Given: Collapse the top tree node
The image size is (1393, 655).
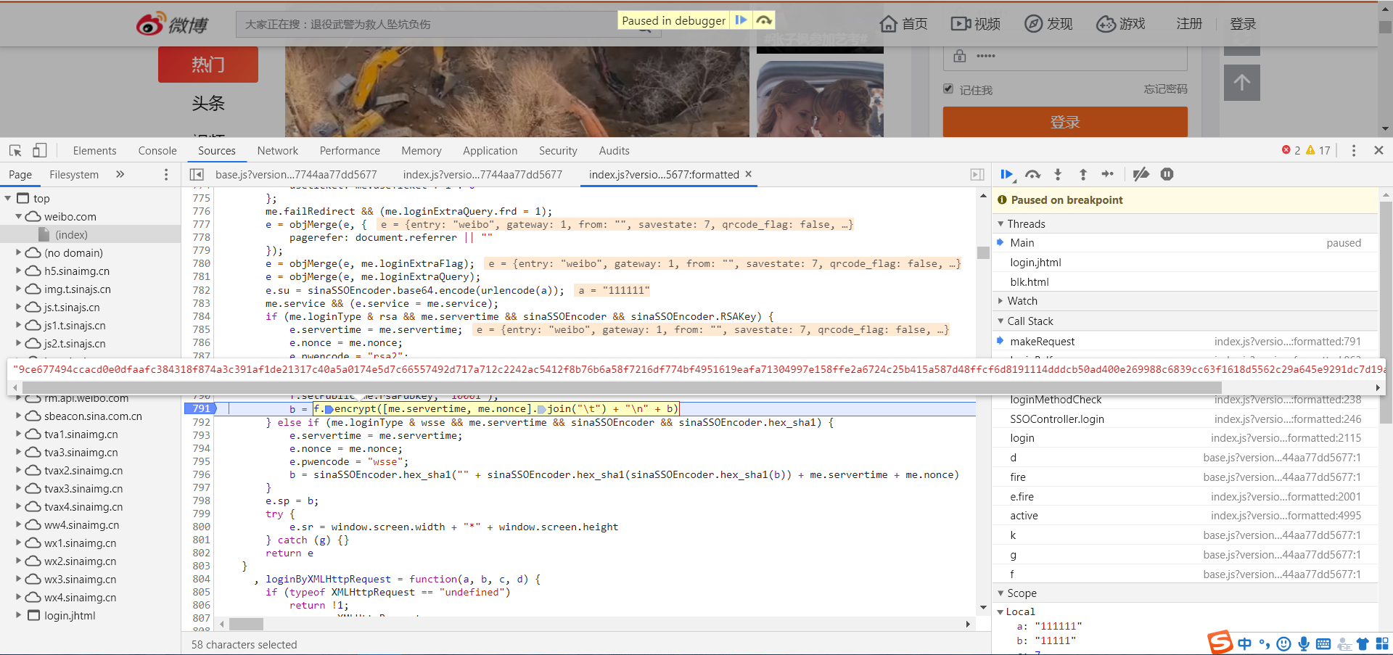Looking at the screenshot, I should click(8, 198).
